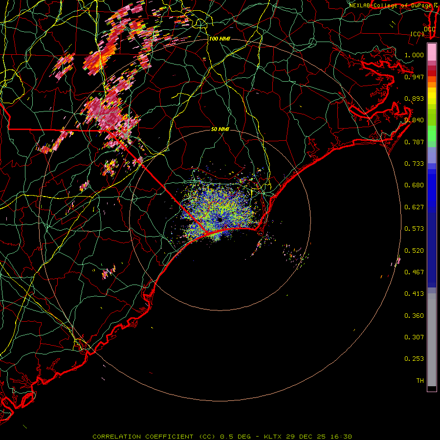Click the 0.413 scale value

pos(414,294)
